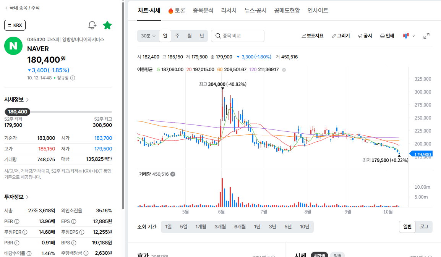The image size is (441, 257).
Task: Open the 30분 minute interval dropdown
Action: point(148,36)
